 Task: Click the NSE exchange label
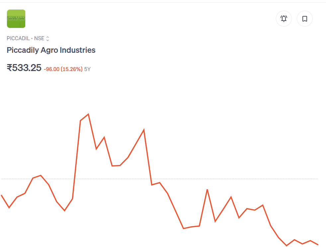click(x=39, y=39)
